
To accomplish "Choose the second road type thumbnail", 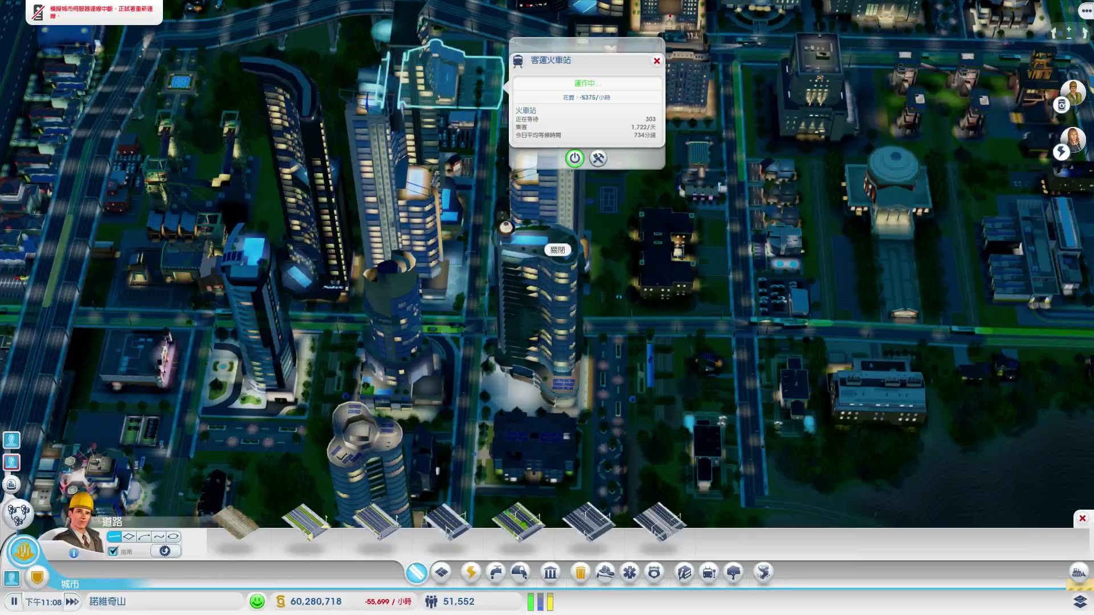I will [x=305, y=522].
